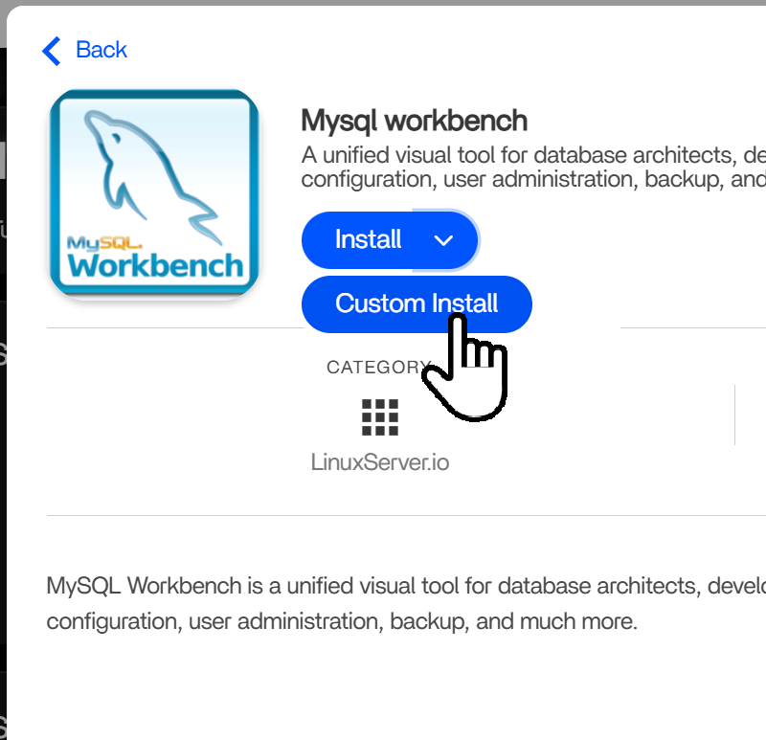Expand the Install options dropdown arrow

443,240
